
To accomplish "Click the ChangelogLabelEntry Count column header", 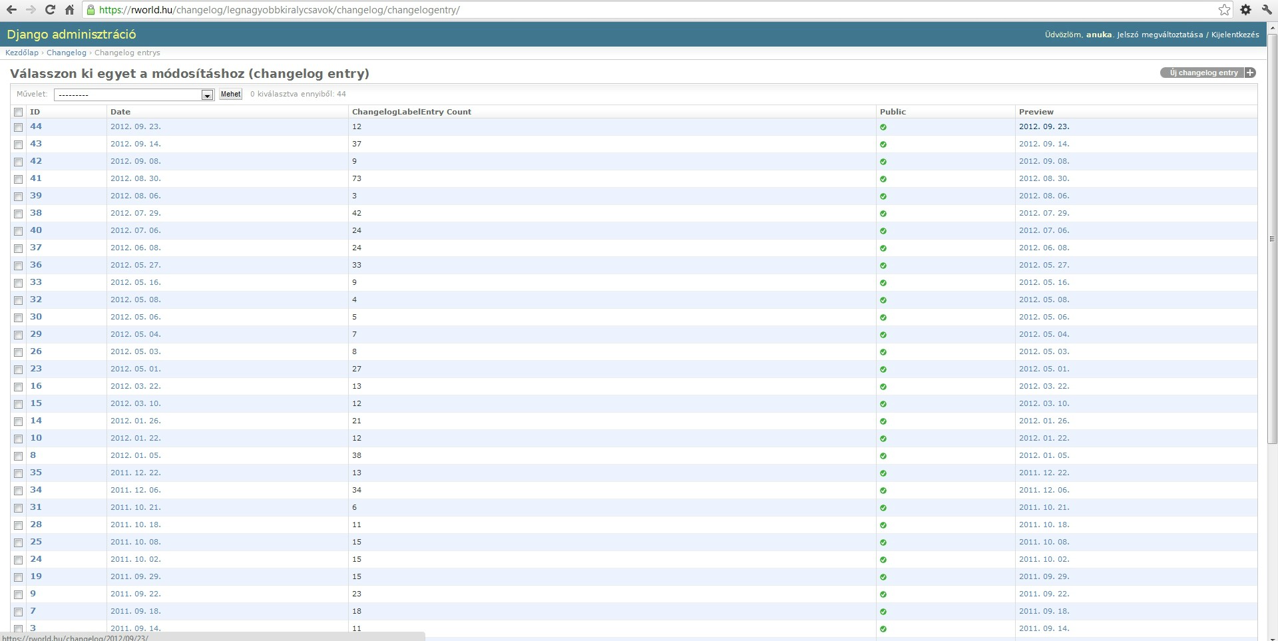I will [x=411, y=112].
